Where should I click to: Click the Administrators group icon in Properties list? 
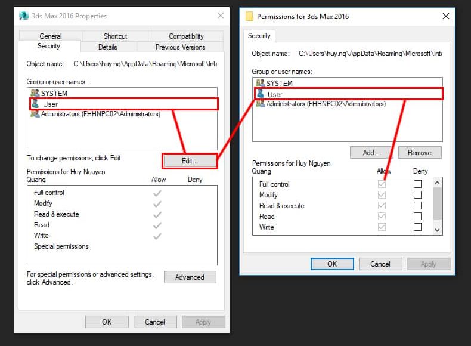click(x=35, y=114)
